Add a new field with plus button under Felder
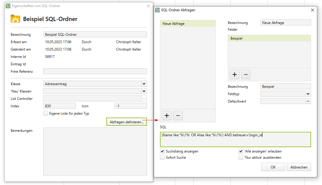322x185 pixels. tap(235, 74)
